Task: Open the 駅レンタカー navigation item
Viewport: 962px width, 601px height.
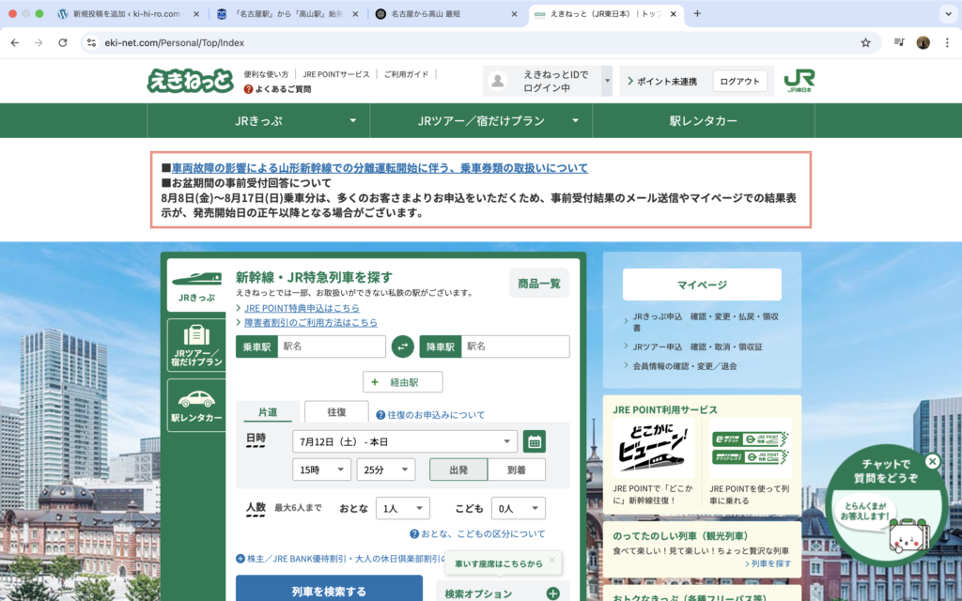Action: [703, 121]
